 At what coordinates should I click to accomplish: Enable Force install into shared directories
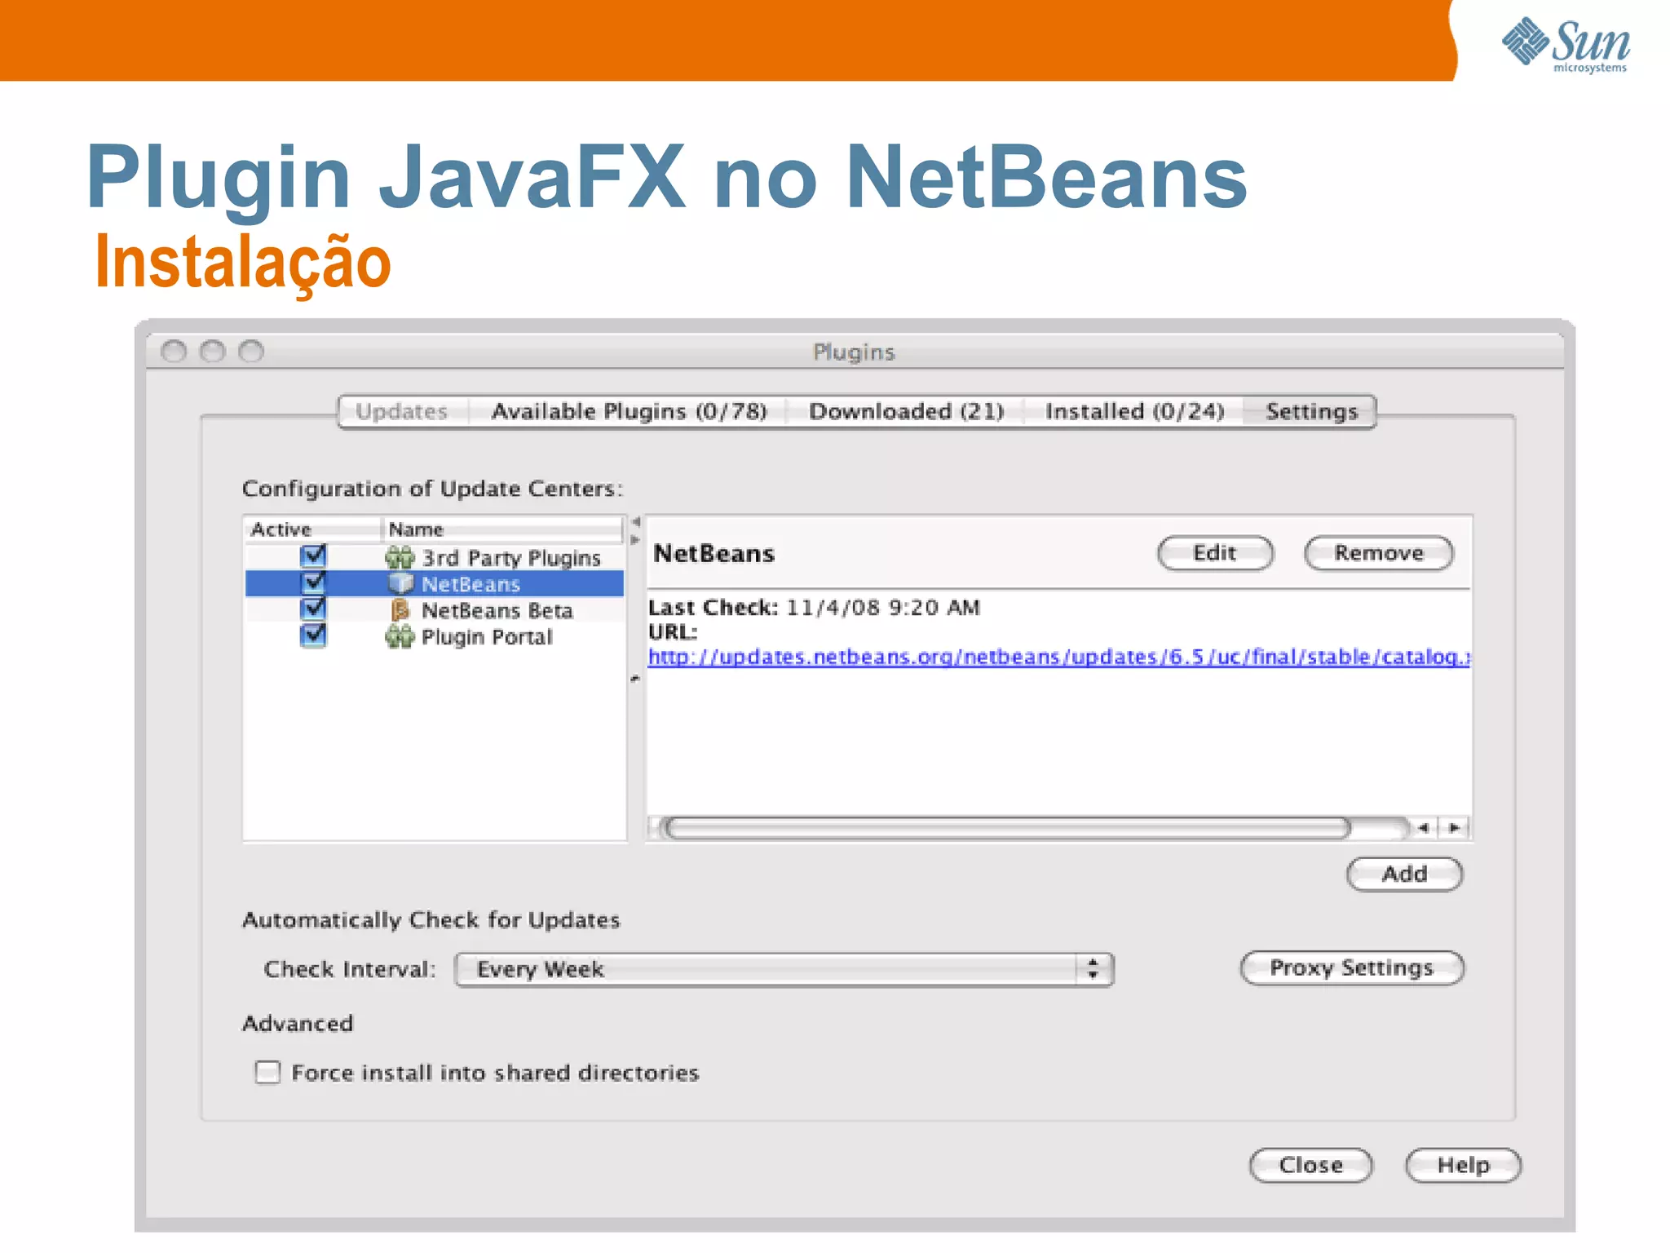267,1072
